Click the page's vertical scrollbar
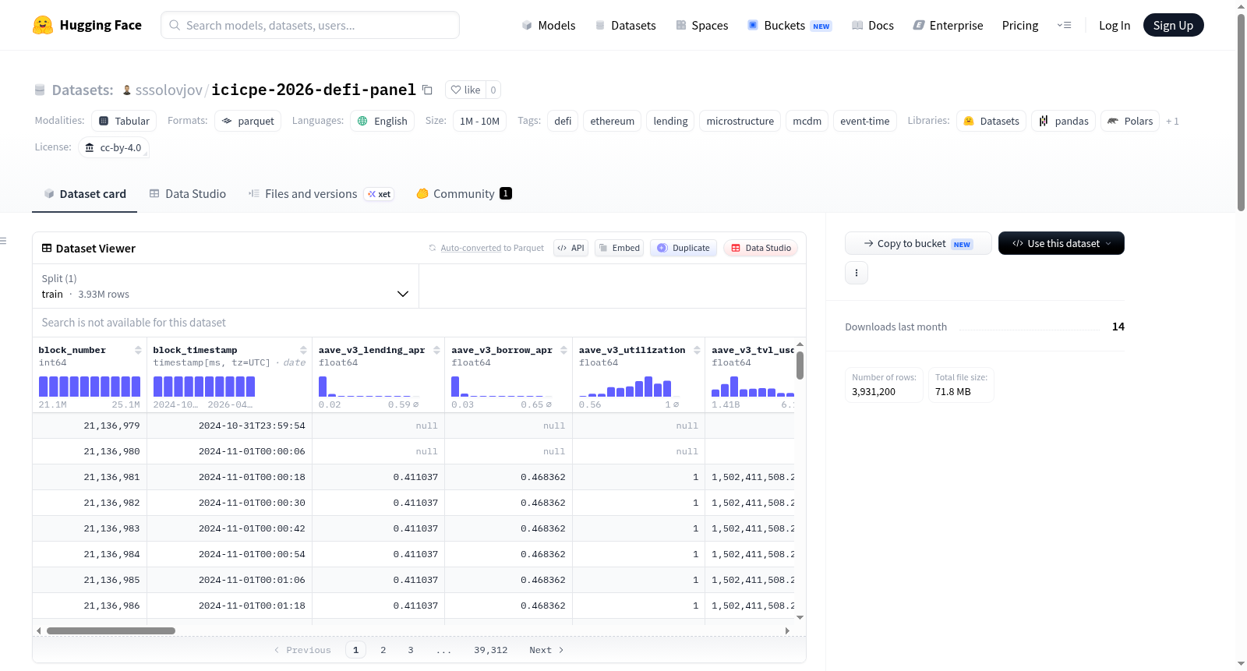 pyautogui.click(x=1241, y=112)
